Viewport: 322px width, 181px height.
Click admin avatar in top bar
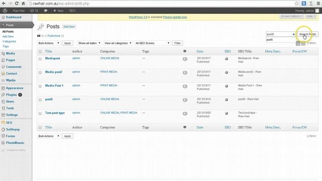pyautogui.click(x=317, y=11)
